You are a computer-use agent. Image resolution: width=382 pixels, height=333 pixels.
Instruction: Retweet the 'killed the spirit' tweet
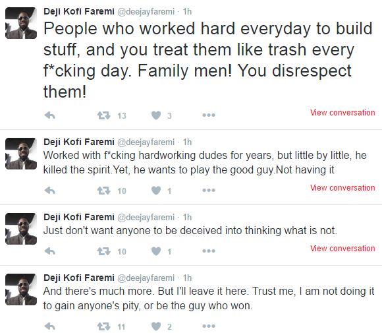tap(104, 191)
